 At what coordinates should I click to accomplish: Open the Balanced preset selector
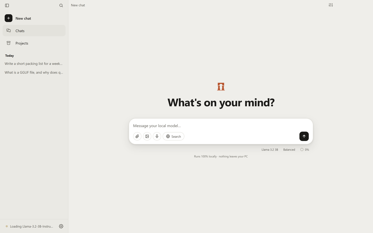(x=289, y=150)
